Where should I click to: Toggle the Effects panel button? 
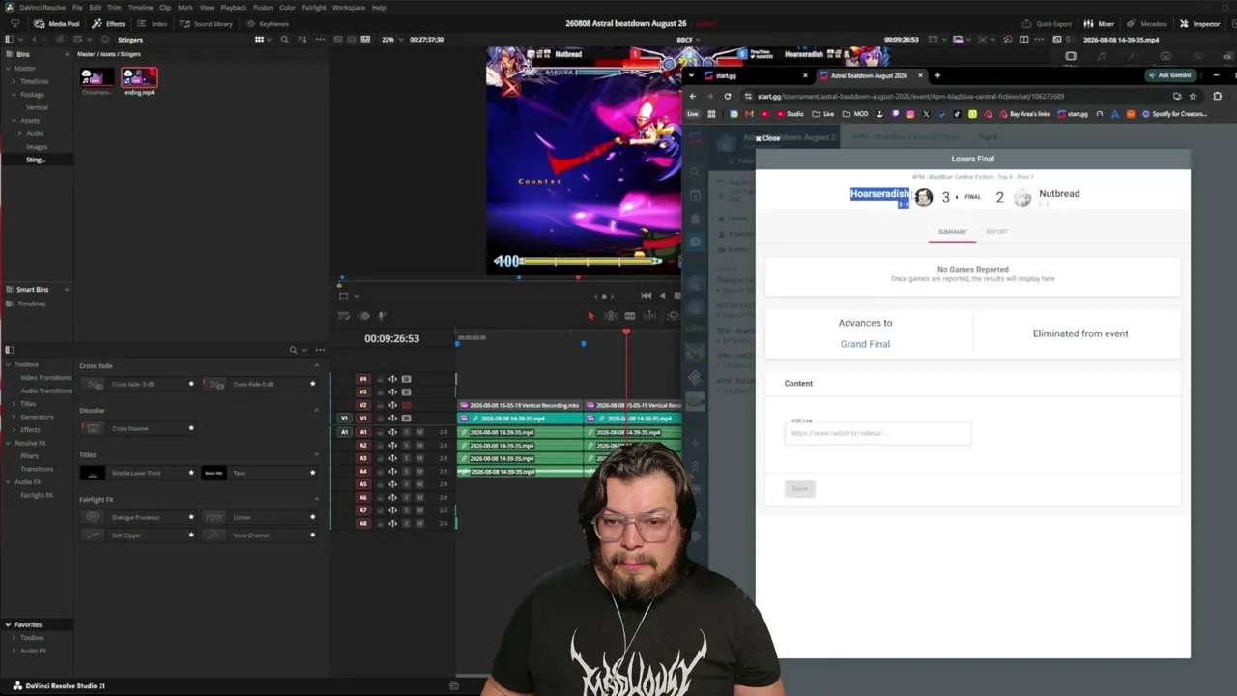click(109, 23)
